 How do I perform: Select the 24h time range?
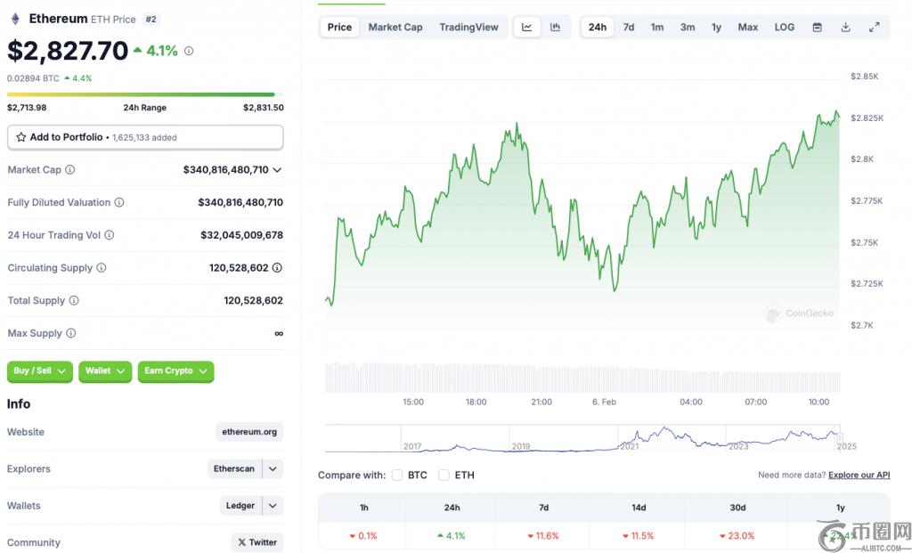[x=598, y=28]
